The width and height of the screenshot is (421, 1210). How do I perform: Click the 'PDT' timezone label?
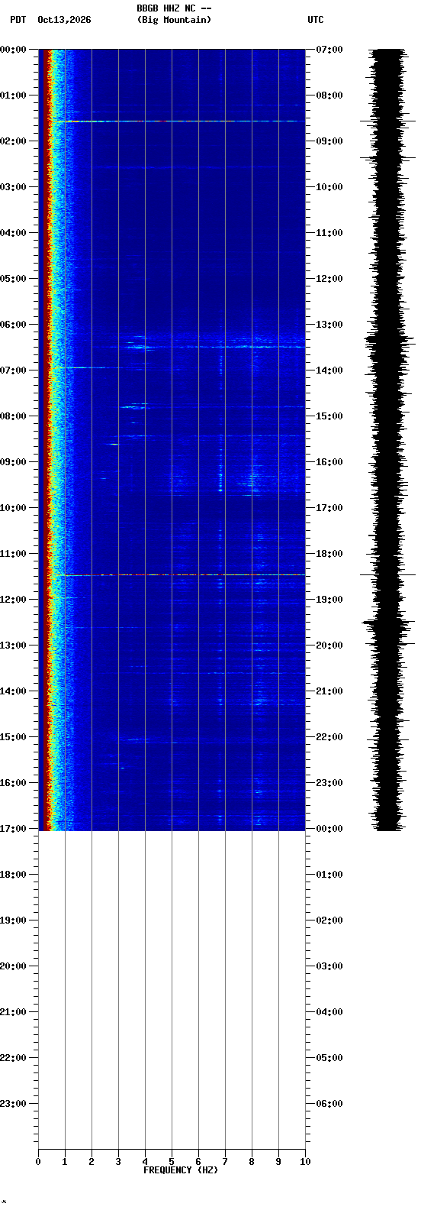click(x=18, y=20)
